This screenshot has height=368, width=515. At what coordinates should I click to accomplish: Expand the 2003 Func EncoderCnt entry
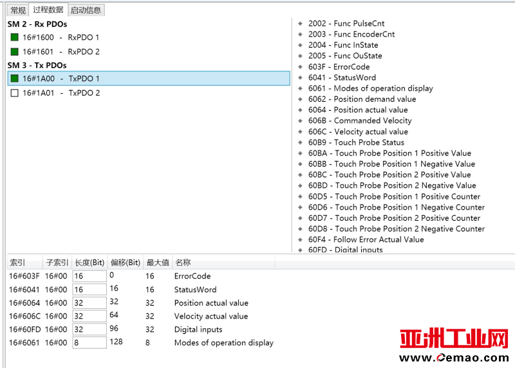[300, 34]
